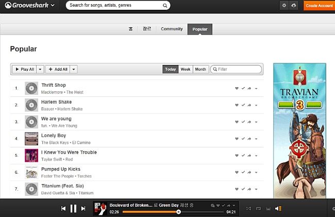Viewport: 335px width, 217px height.
Task: Click the Play All button
Action: 24,69
